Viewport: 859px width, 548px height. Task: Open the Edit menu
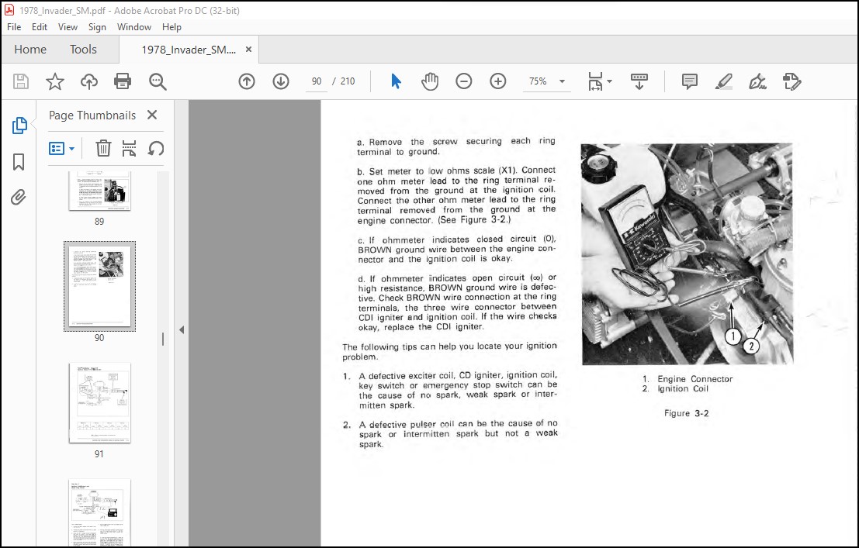pos(40,27)
